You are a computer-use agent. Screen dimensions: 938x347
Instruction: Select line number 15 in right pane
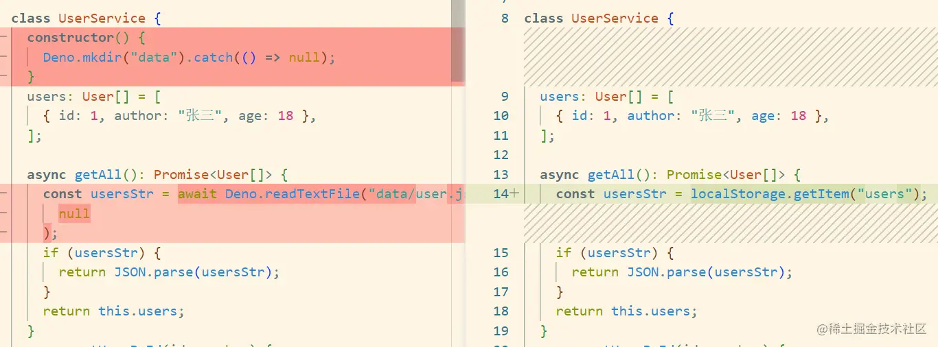click(501, 253)
